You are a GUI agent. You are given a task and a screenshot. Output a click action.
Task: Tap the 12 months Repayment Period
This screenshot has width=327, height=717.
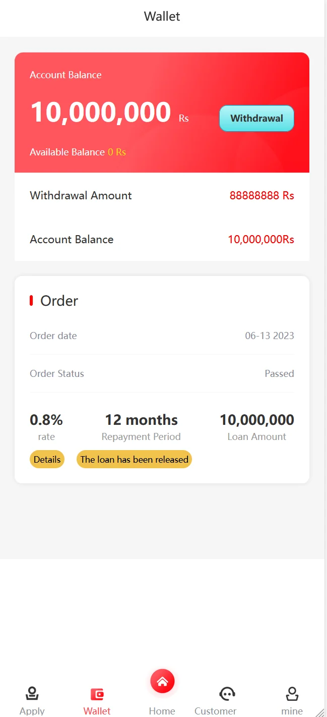(141, 420)
